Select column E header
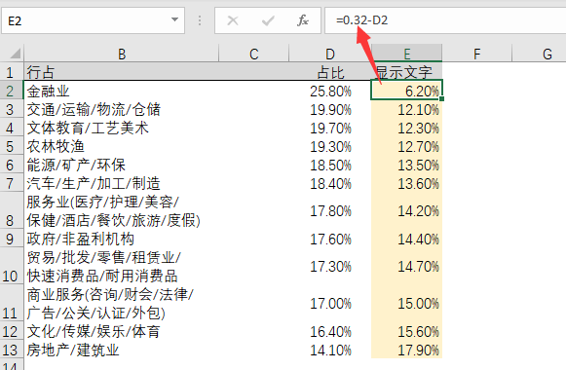The width and height of the screenshot is (566, 370). [407, 54]
